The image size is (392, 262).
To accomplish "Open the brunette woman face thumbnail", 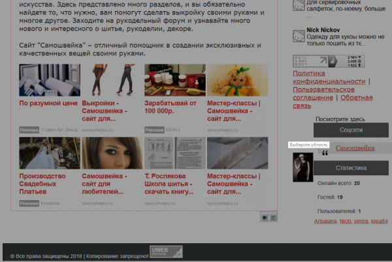I will (112, 153).
